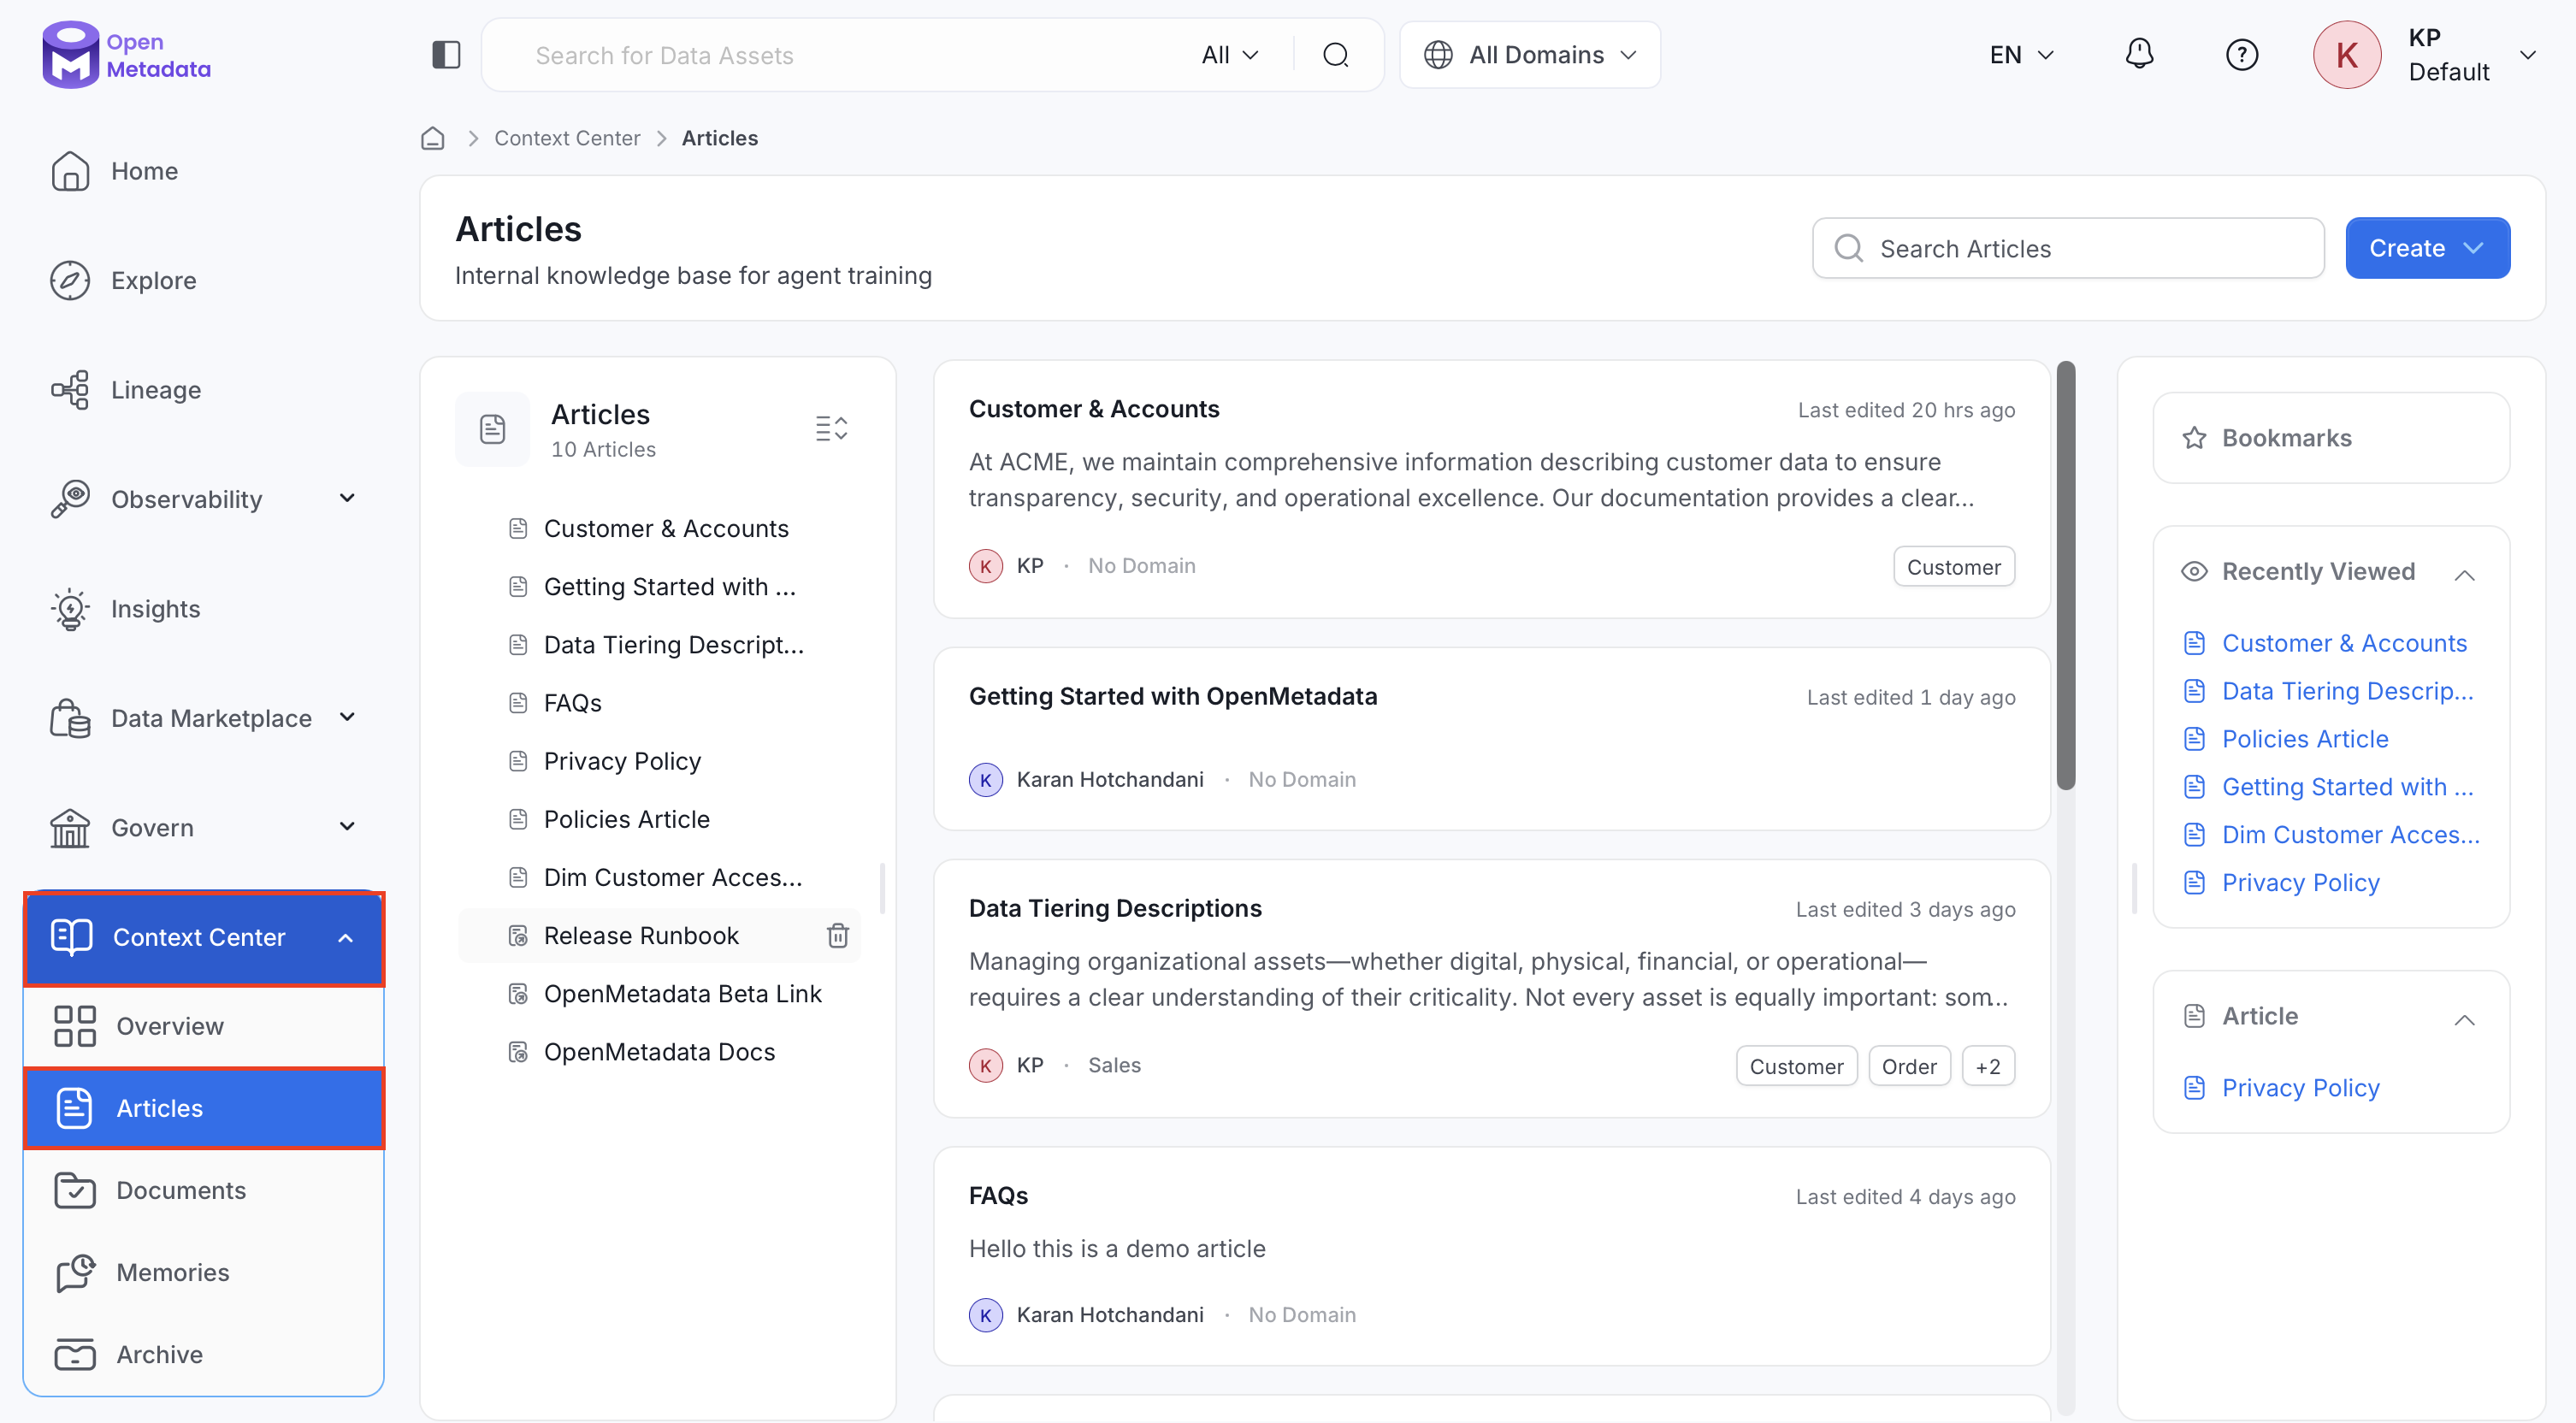Click the article list vertical scrollbar
Image resolution: width=2576 pixels, height=1423 pixels.
2065,576
